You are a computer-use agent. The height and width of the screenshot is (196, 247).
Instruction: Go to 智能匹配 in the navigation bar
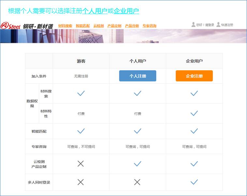coord(83,26)
